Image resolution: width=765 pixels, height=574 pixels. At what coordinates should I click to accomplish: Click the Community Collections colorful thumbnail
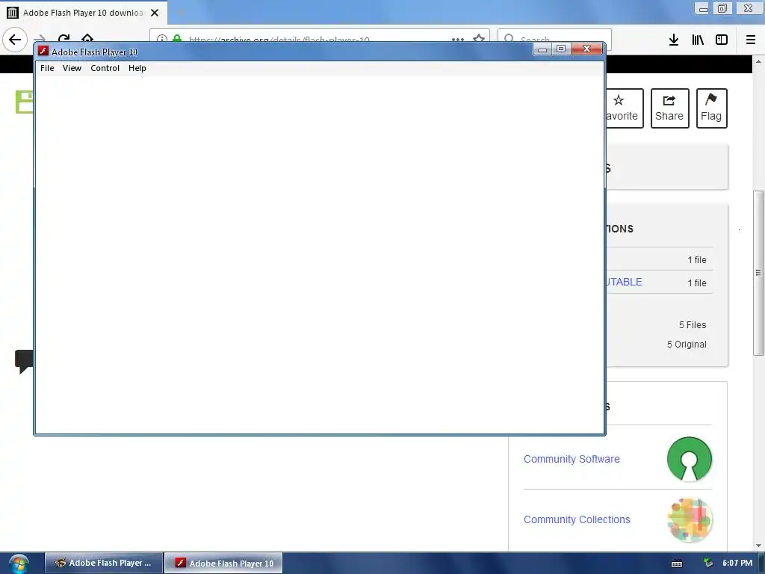(x=690, y=520)
